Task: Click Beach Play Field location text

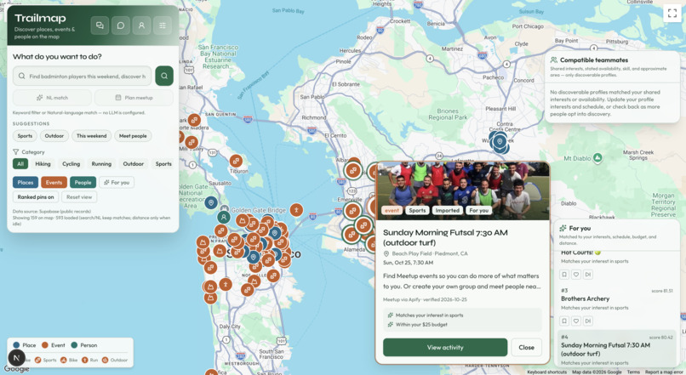Action: [430, 253]
